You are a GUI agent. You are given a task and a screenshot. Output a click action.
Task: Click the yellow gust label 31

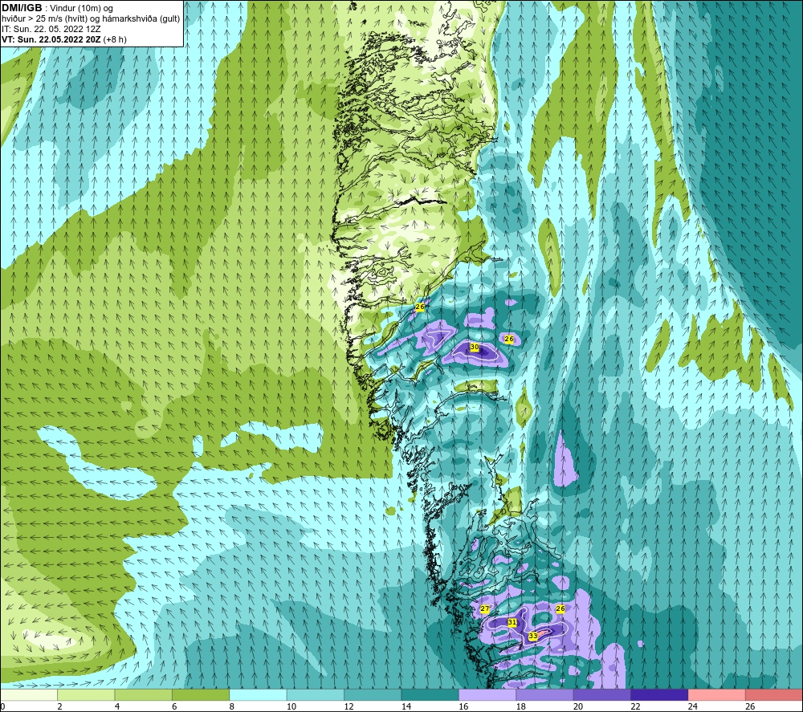(x=512, y=622)
